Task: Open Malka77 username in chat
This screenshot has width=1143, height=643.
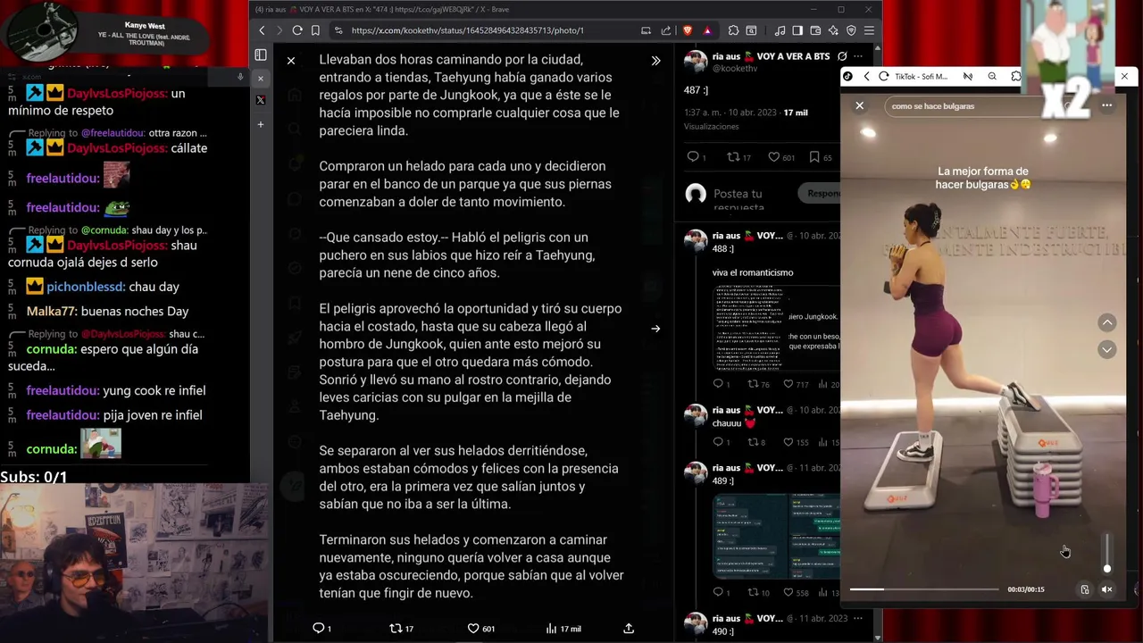Action: [x=51, y=312]
